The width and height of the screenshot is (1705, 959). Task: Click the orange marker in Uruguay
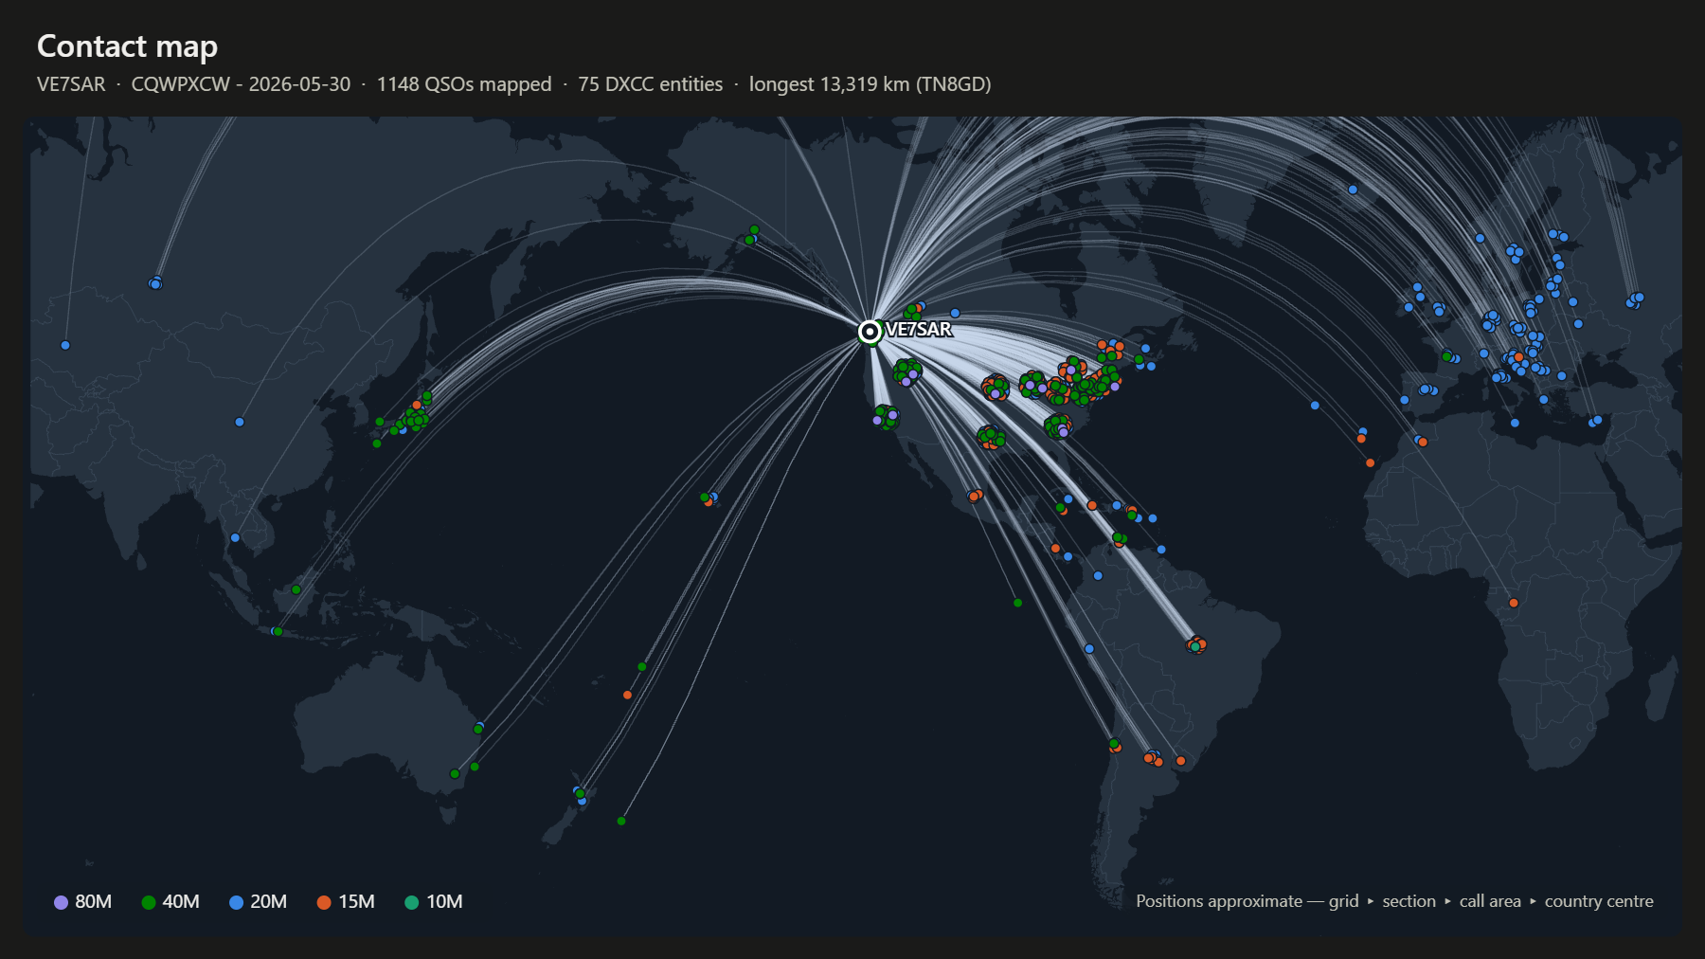click(x=1180, y=761)
